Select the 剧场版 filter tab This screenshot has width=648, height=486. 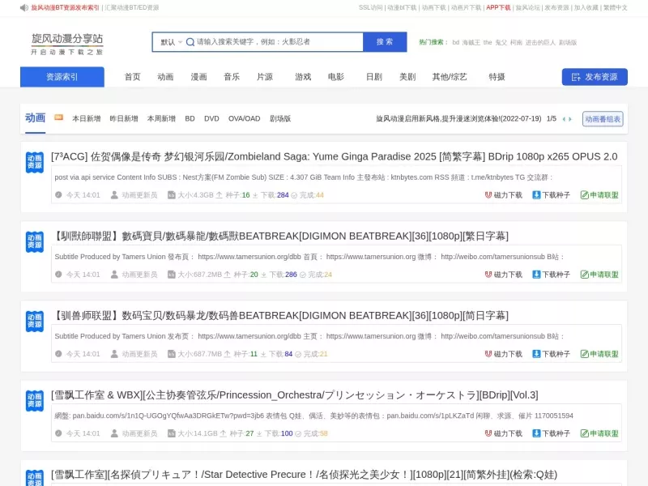[x=280, y=118]
